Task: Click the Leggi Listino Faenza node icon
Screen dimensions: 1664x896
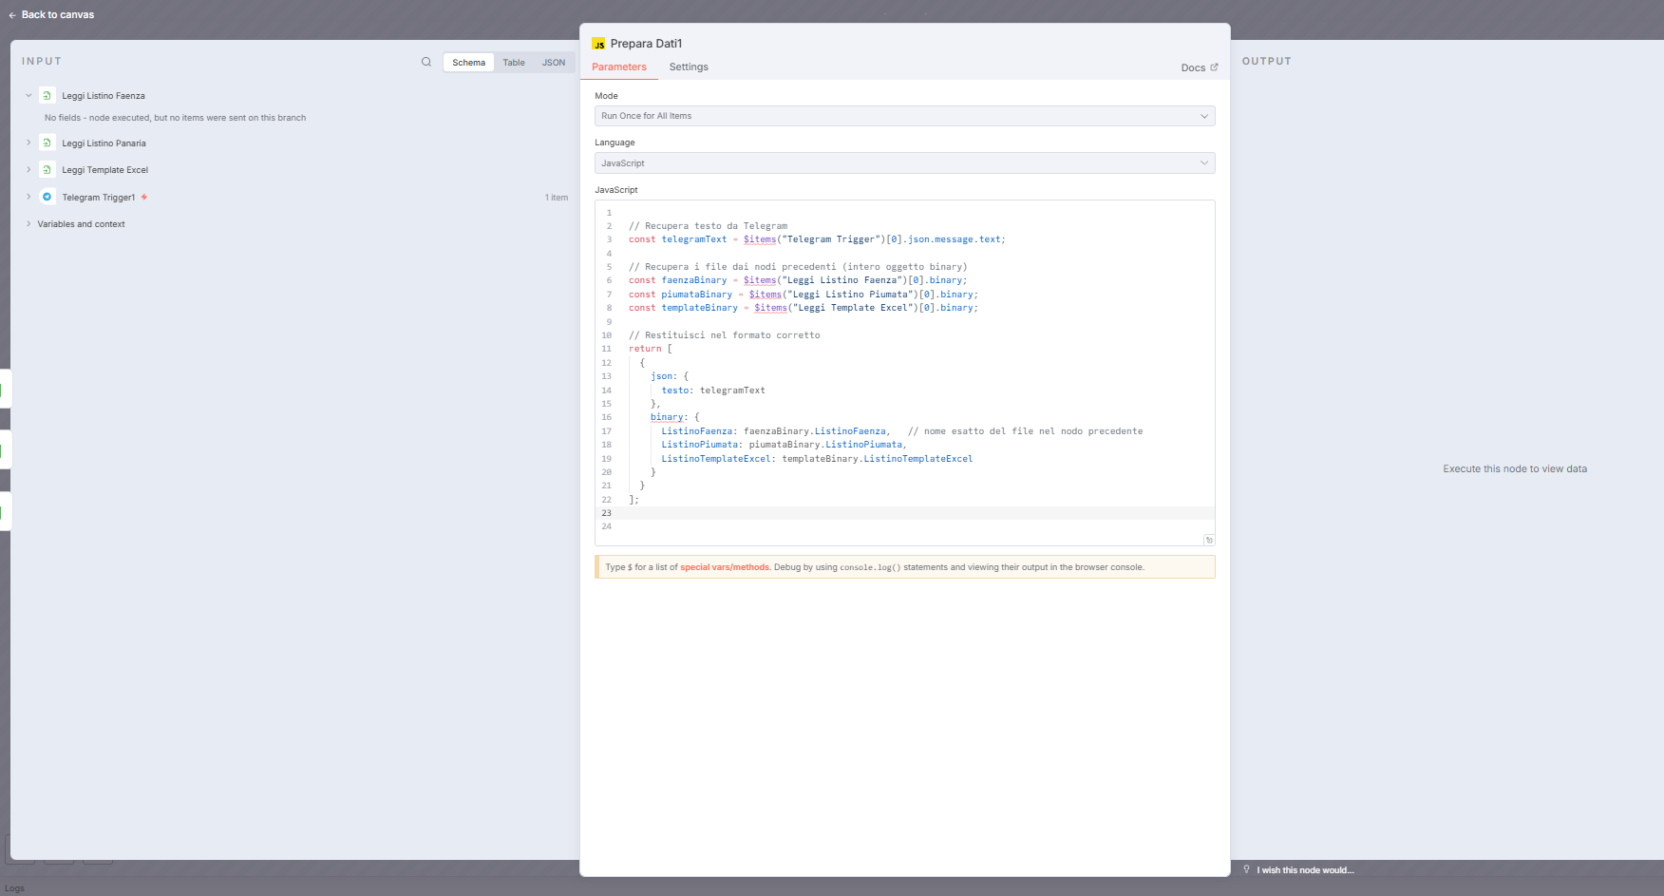Action: tap(47, 95)
